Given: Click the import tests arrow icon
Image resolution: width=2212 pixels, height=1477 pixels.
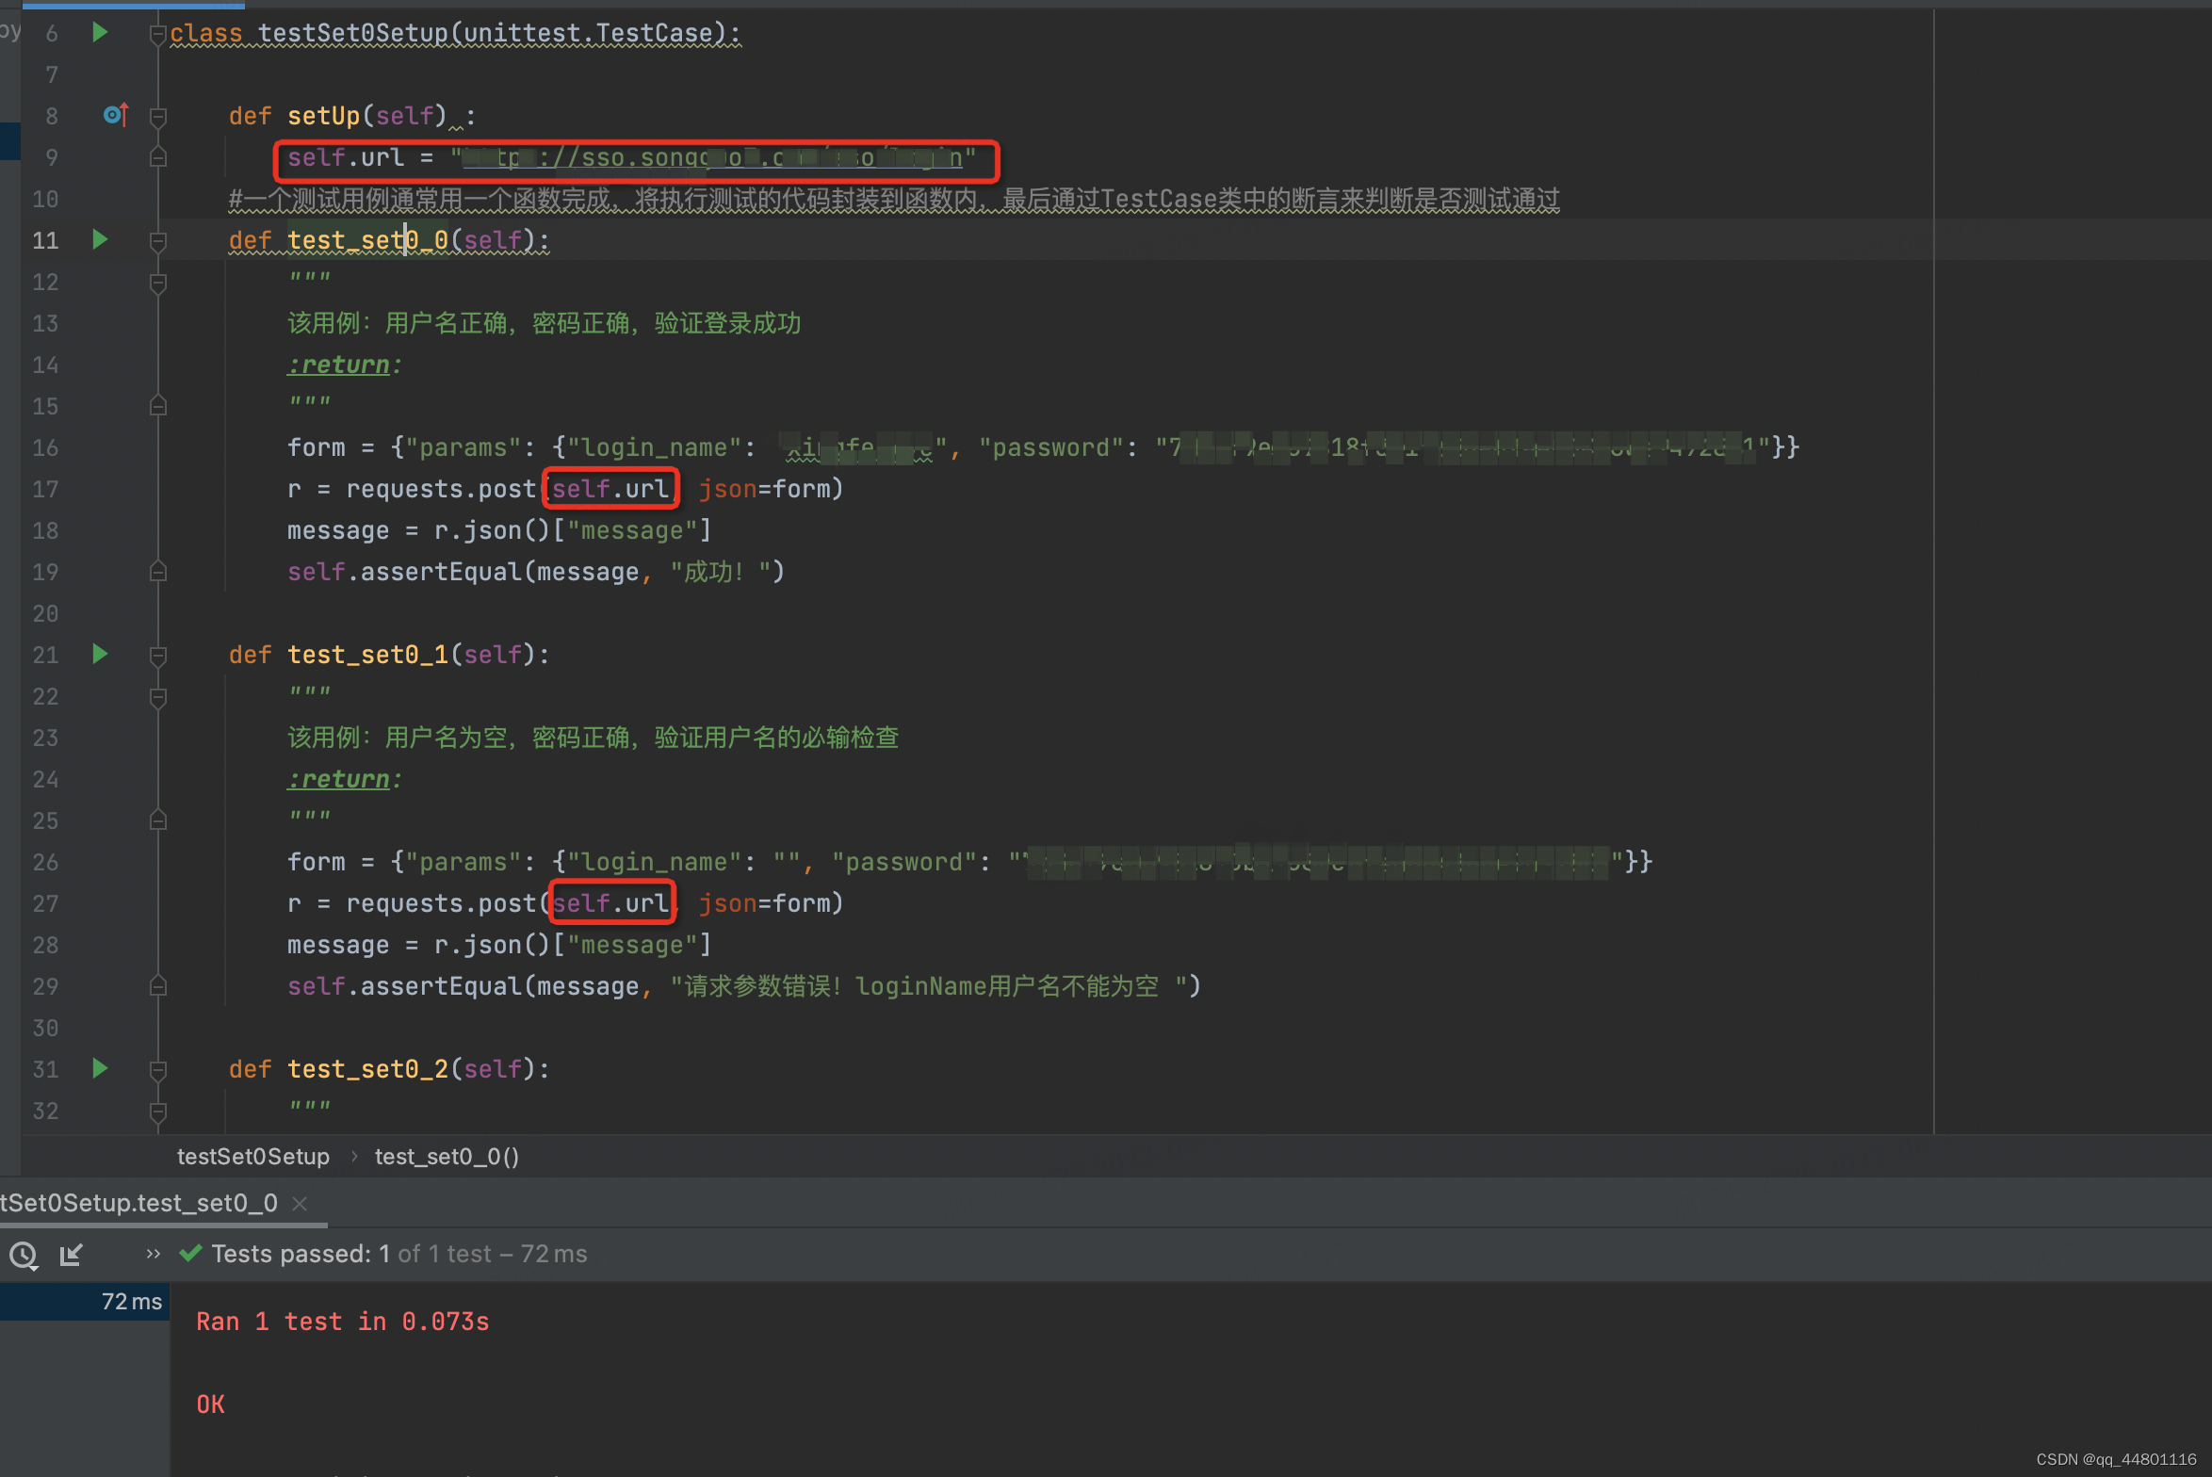Looking at the screenshot, I should [72, 1255].
